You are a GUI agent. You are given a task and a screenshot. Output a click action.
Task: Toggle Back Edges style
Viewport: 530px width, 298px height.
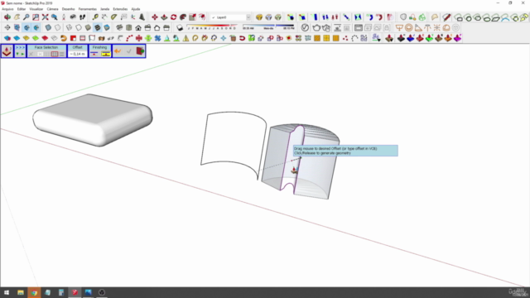point(58,27)
